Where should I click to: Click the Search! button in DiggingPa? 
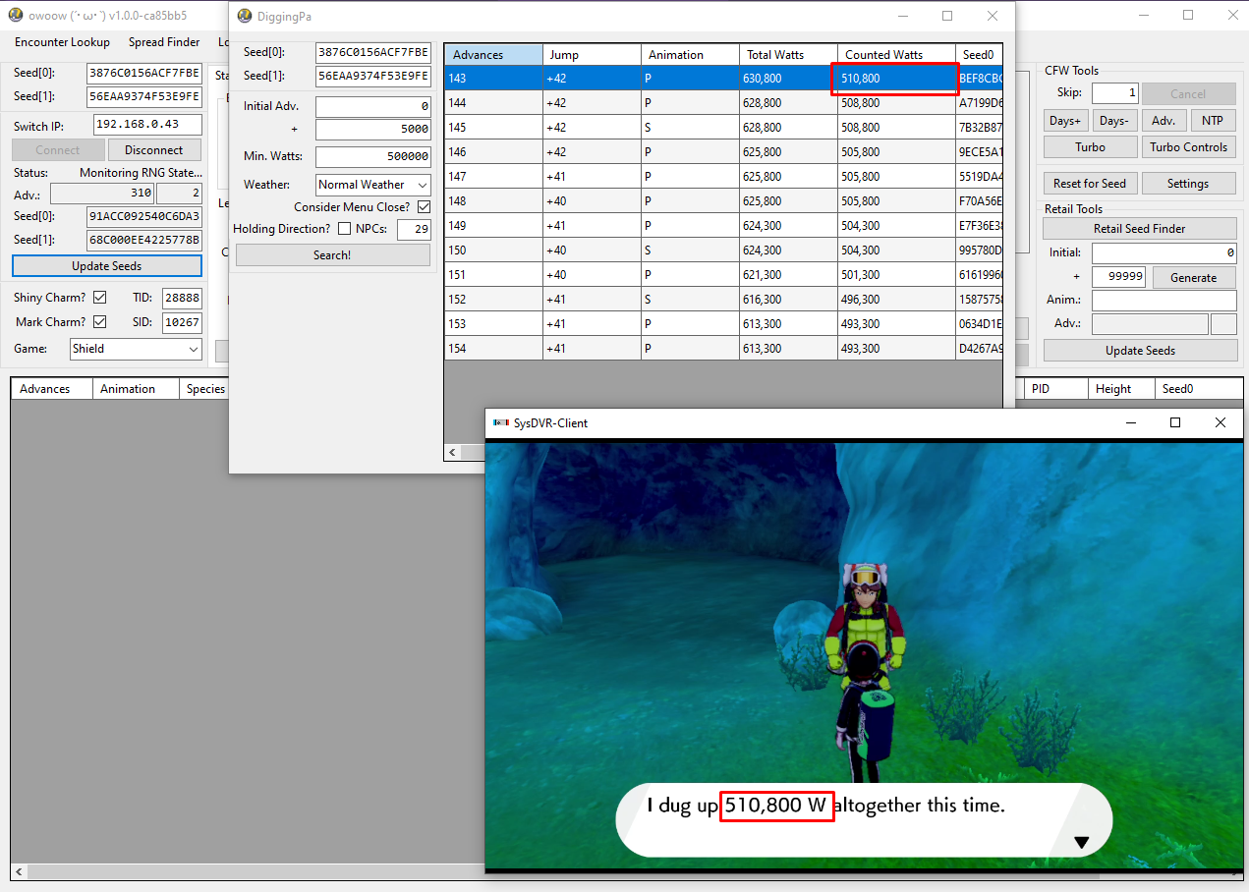332,254
